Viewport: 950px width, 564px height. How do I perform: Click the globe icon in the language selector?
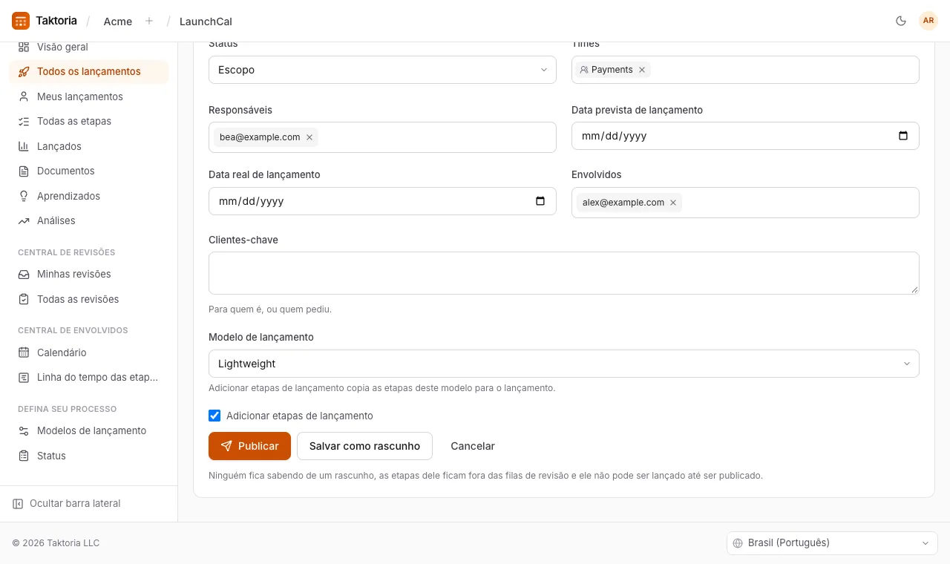click(x=738, y=543)
